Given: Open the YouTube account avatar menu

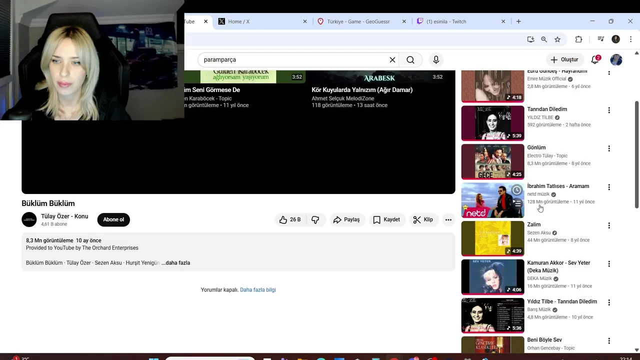Looking at the screenshot, I should coord(616,60).
